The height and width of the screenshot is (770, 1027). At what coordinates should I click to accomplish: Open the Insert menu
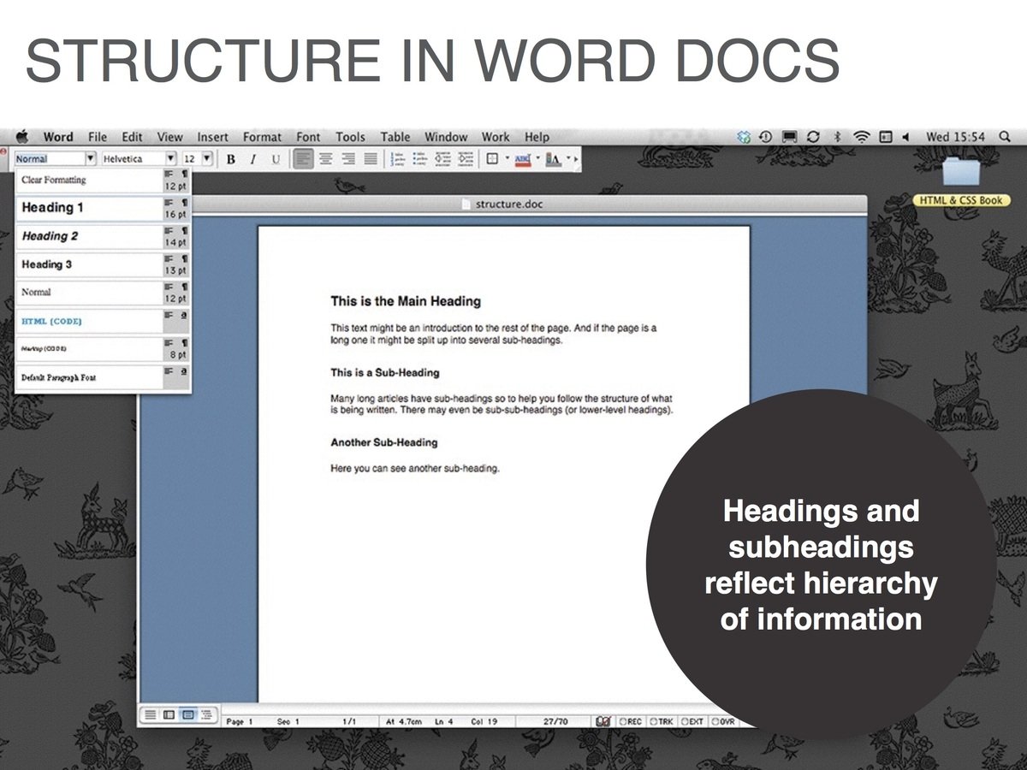(x=212, y=137)
